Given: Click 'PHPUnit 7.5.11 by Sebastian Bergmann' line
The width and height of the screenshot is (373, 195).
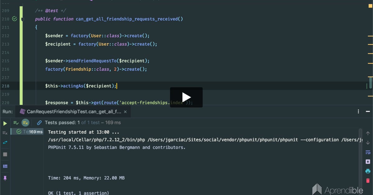Looking at the screenshot, I should coord(117,147).
